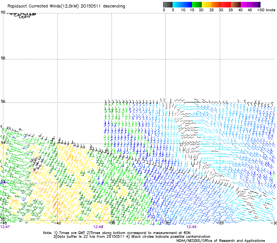Click the latitude label '58'
277x243 pixels.
point(3,58)
